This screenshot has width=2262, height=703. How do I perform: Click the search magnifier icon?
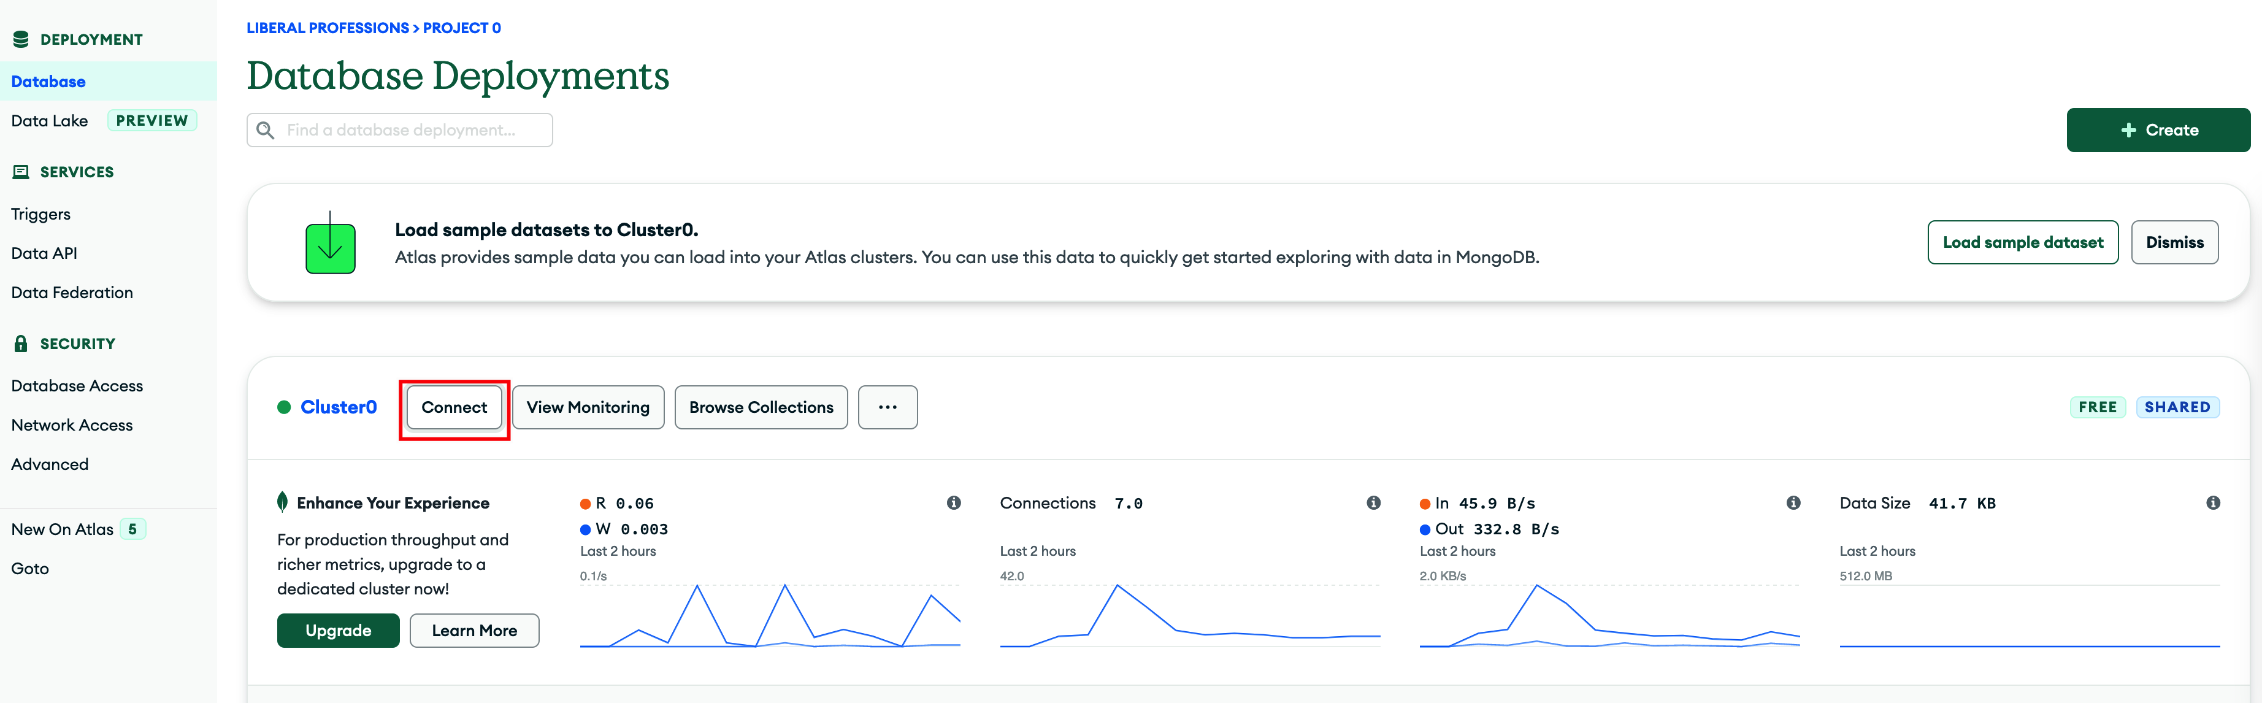tap(265, 130)
